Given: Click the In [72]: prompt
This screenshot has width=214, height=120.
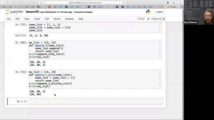Looking at the screenshot, I should click(21, 25).
